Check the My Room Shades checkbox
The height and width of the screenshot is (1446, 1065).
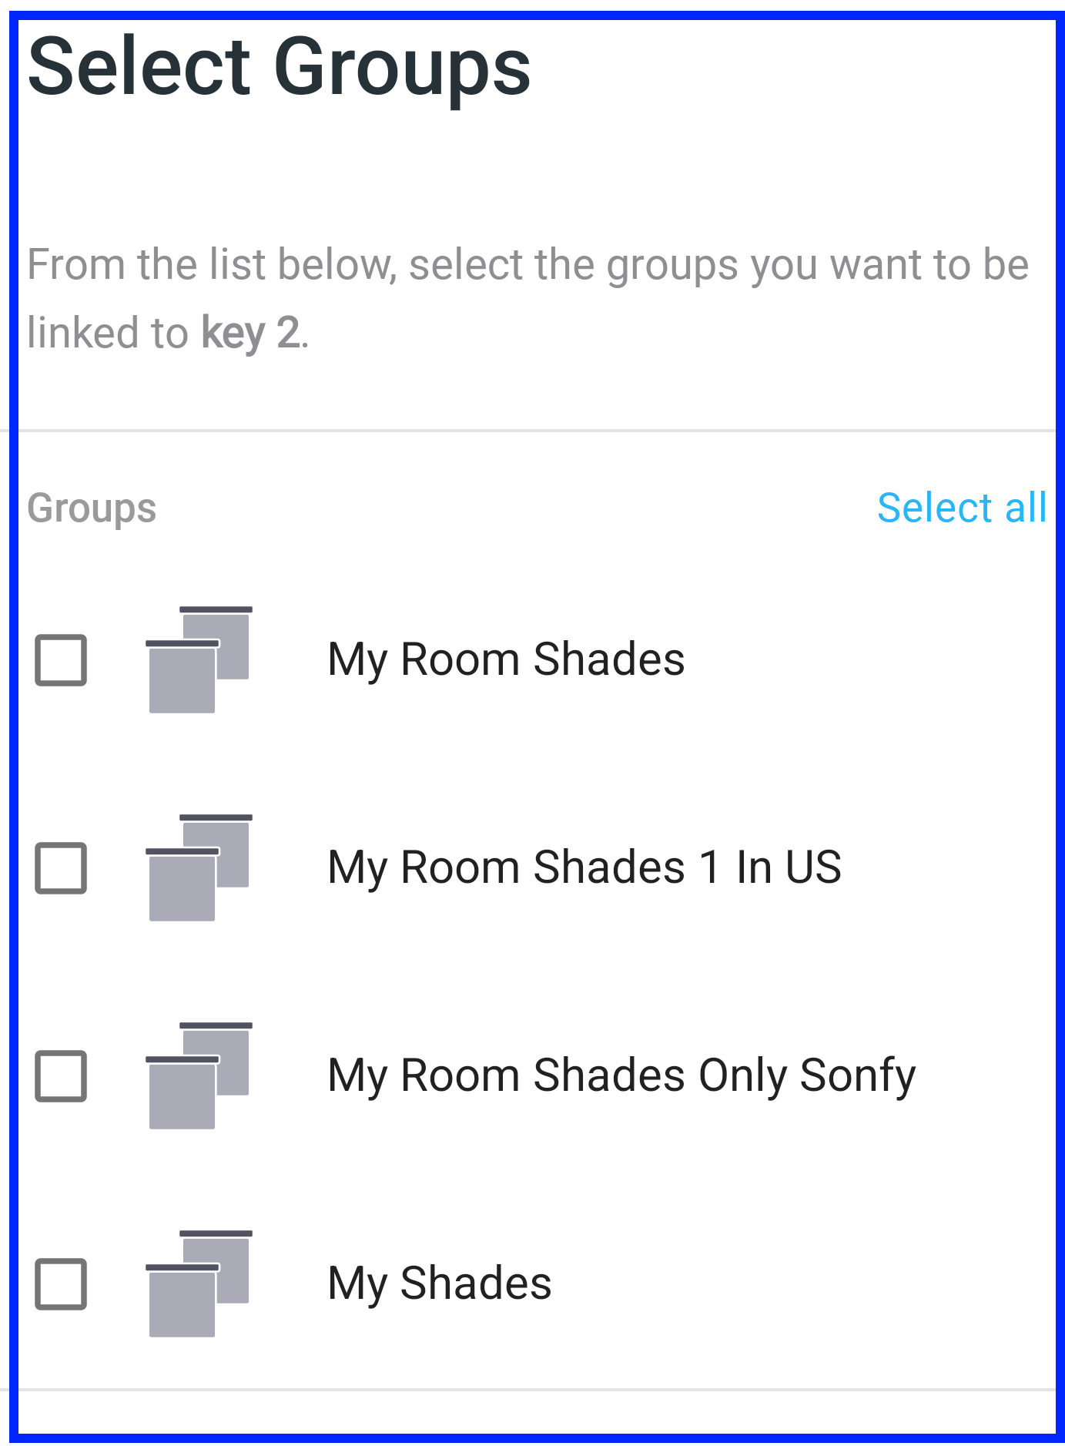[61, 660]
